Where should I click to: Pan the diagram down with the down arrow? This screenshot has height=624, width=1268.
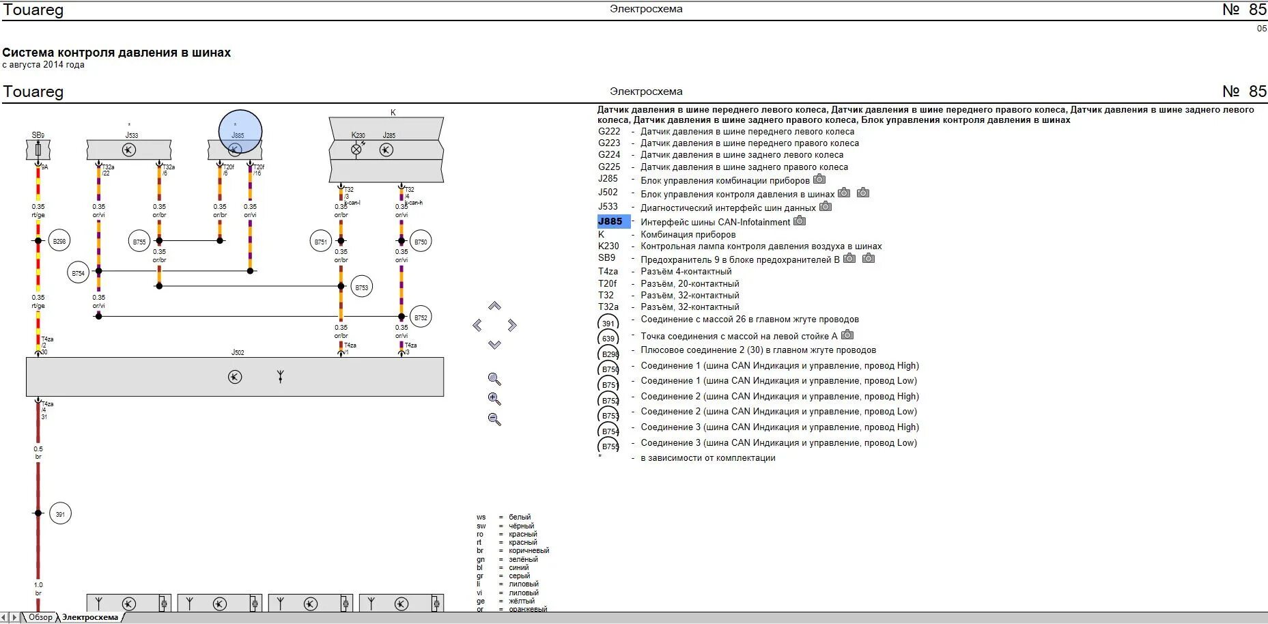click(494, 345)
